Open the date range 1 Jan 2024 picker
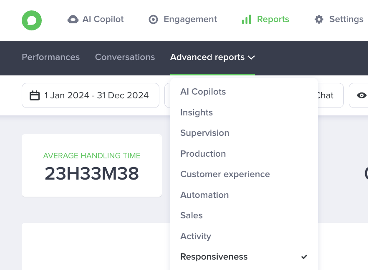This screenshot has height=270, width=368. point(91,95)
